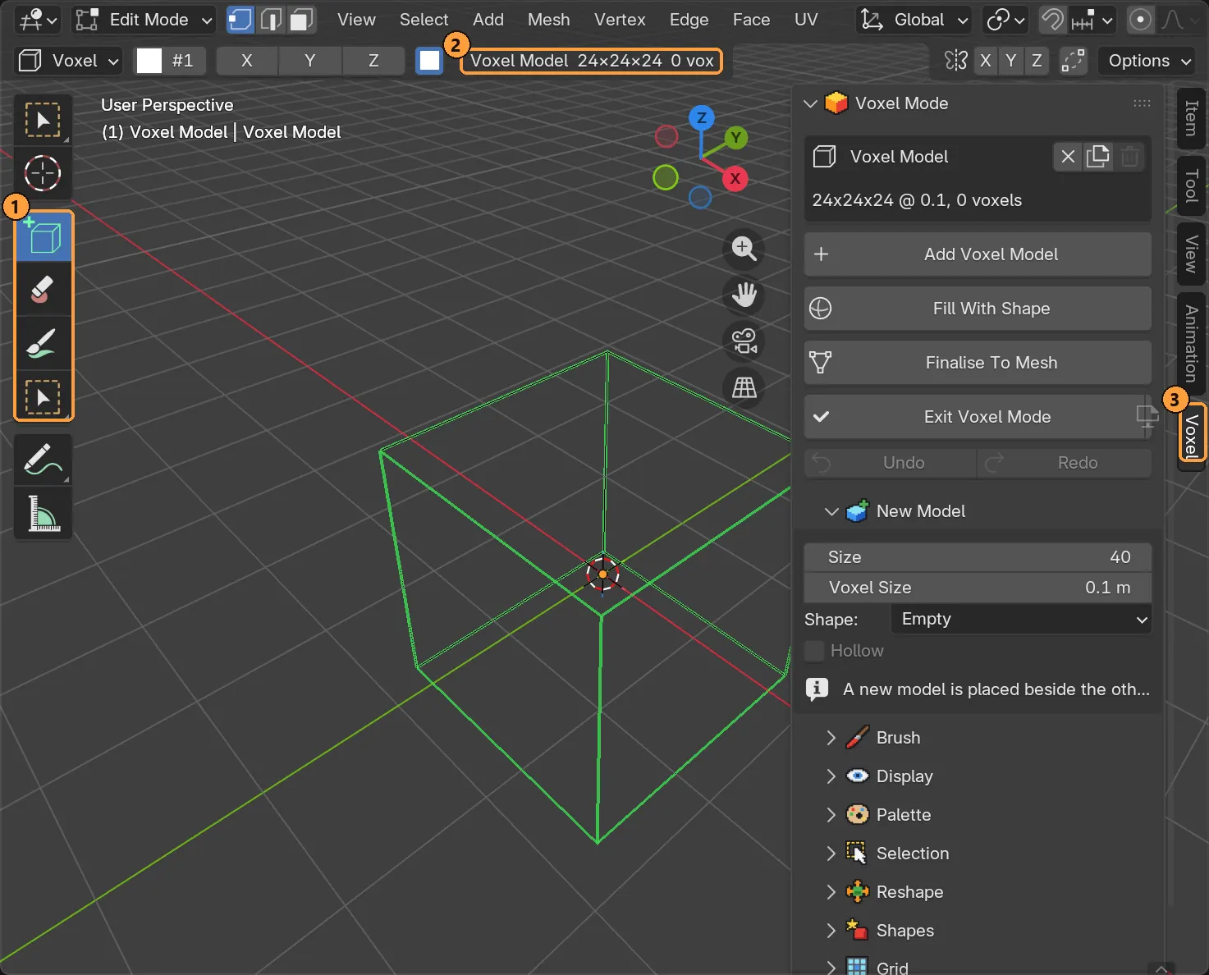Open the Voxel tool mode dropdown
The image size is (1209, 975).
pyautogui.click(x=68, y=61)
